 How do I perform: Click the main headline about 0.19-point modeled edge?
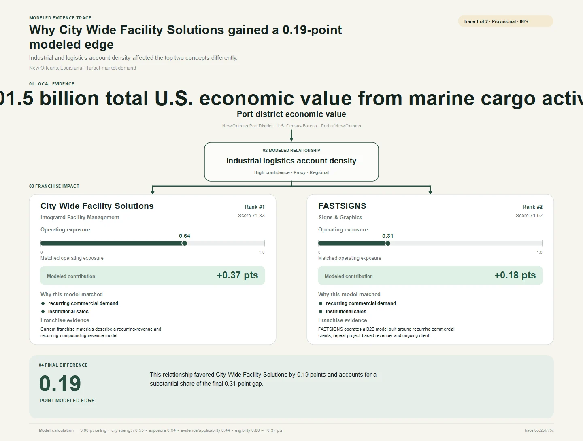(185, 37)
